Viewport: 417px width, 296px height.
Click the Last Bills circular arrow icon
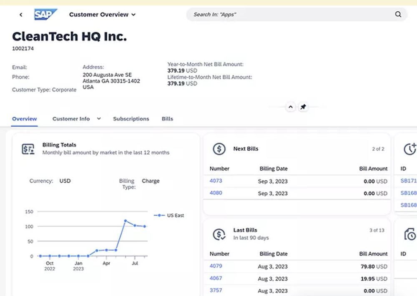pyautogui.click(x=219, y=233)
